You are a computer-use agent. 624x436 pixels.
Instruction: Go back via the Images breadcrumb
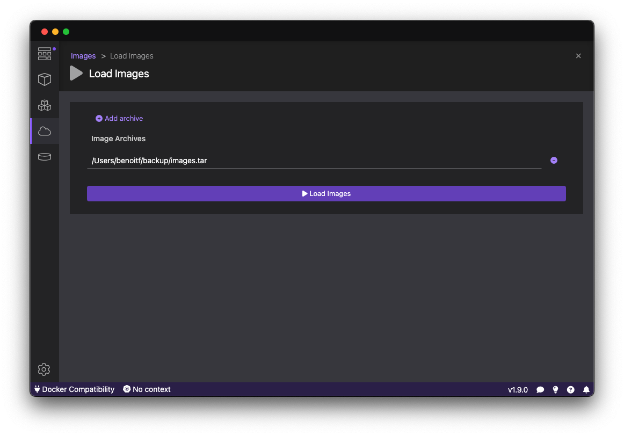[x=83, y=56]
